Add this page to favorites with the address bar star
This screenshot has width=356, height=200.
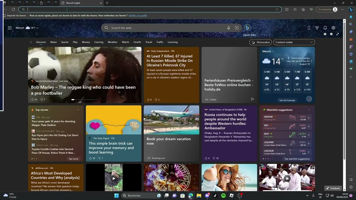coord(277,9)
